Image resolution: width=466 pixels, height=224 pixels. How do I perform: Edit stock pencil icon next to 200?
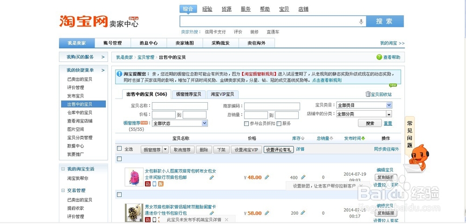303,213
